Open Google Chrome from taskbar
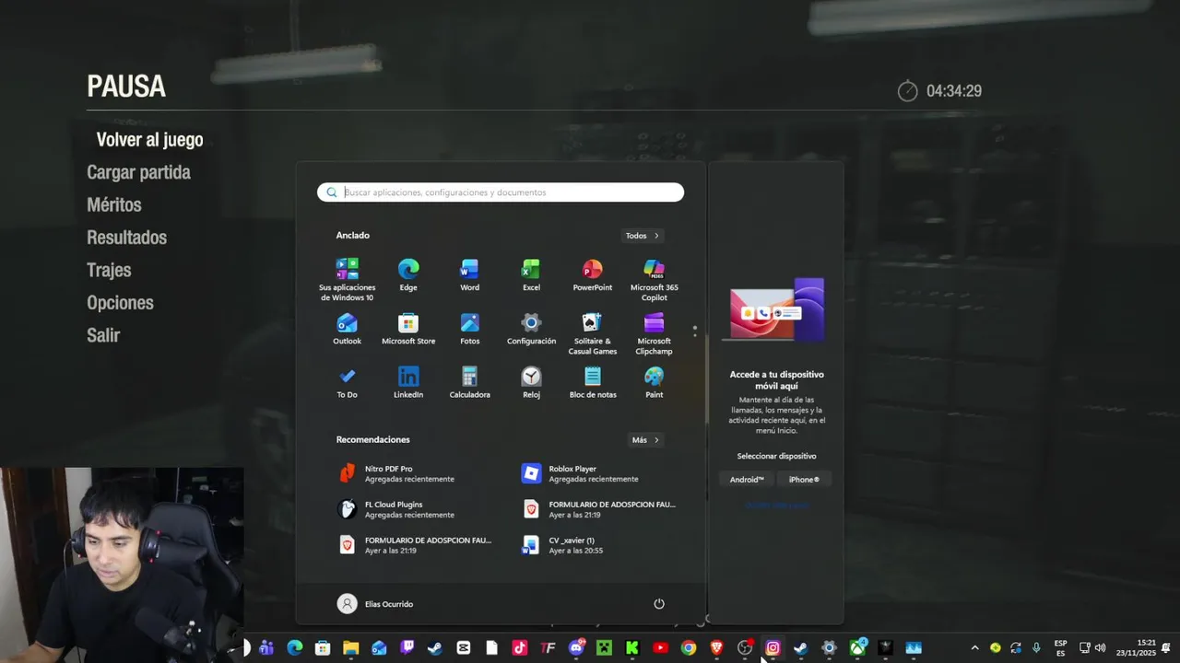This screenshot has width=1180, height=663. [x=689, y=648]
